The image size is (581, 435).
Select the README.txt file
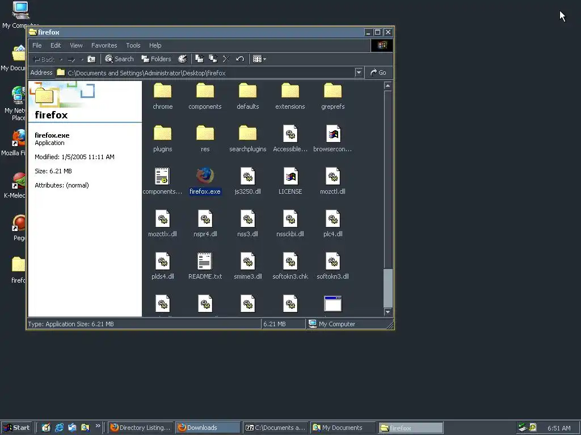point(205,266)
